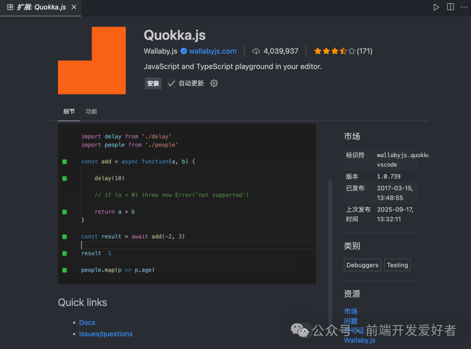Viewport: 471px width, 349px height.
Task: Click the verified publisher badge
Action: coord(184,51)
